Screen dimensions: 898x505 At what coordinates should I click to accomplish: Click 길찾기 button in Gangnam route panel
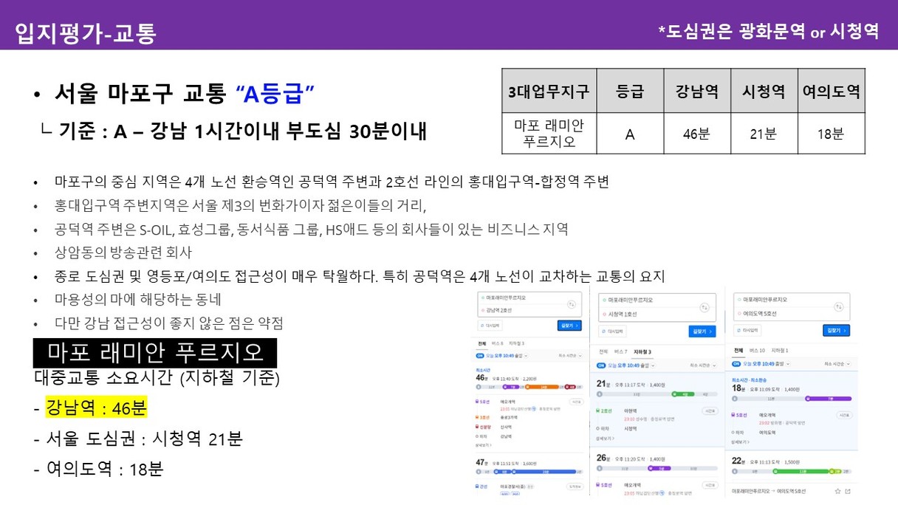click(569, 326)
